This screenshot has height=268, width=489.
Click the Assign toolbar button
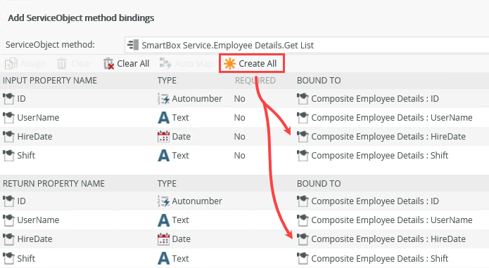tap(25, 64)
